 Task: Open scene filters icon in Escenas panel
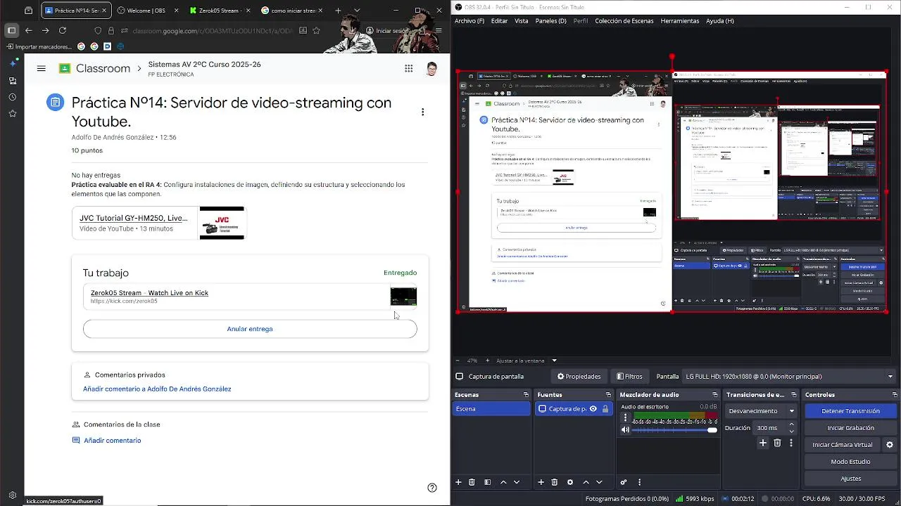[486, 482]
